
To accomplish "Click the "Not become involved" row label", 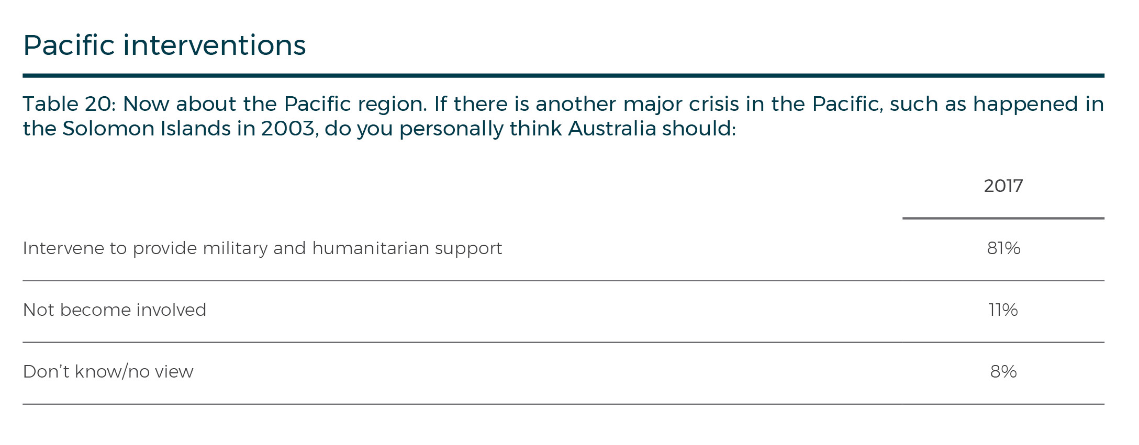I will click(115, 310).
